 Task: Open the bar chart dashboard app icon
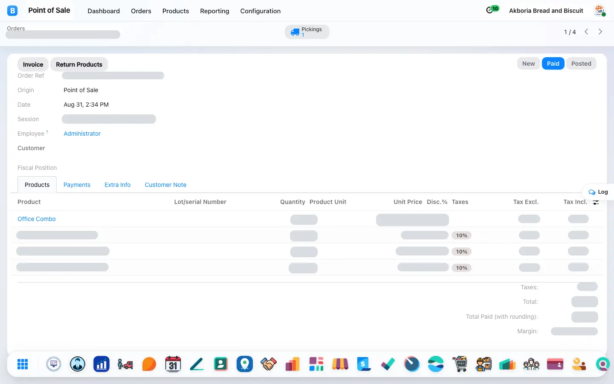point(101,364)
